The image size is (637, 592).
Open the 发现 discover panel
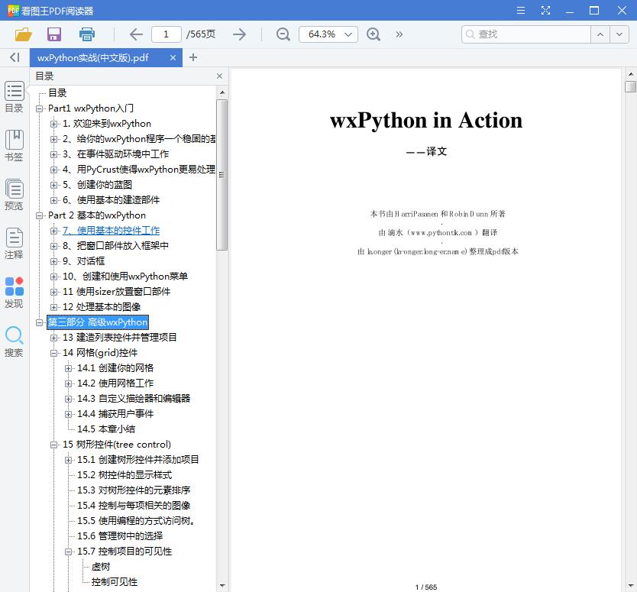(x=14, y=289)
